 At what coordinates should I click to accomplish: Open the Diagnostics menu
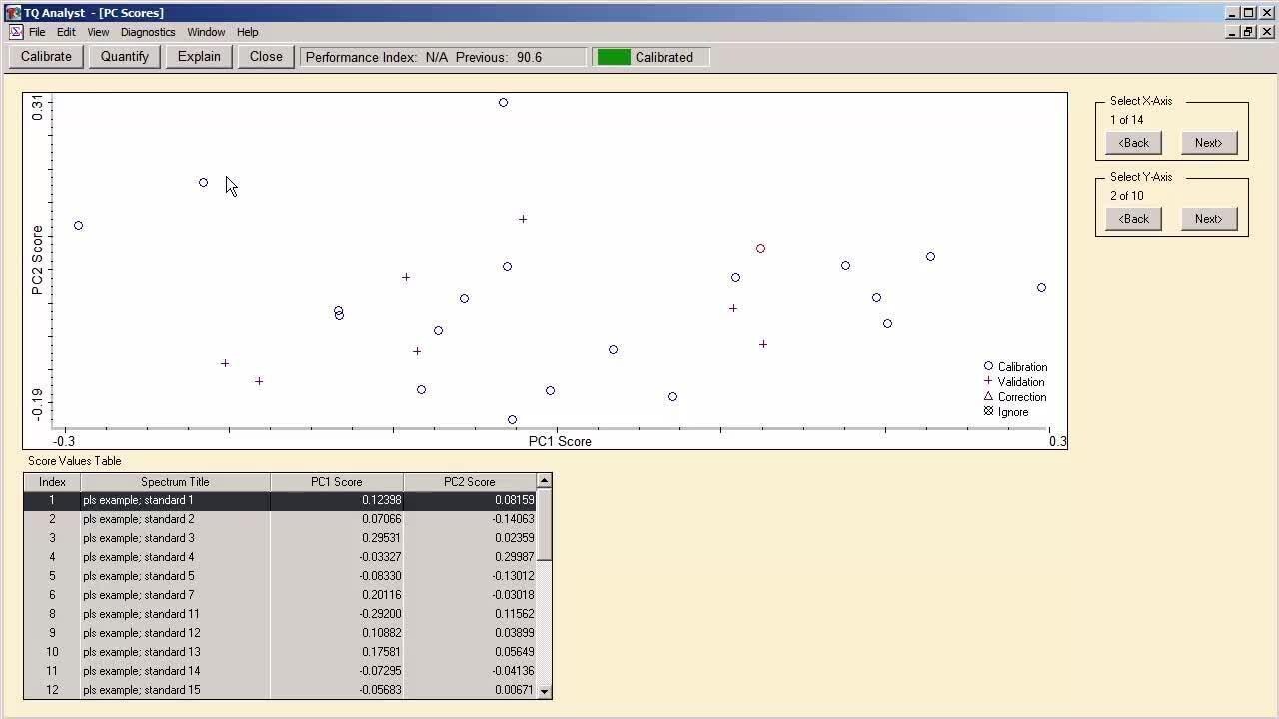pos(148,32)
